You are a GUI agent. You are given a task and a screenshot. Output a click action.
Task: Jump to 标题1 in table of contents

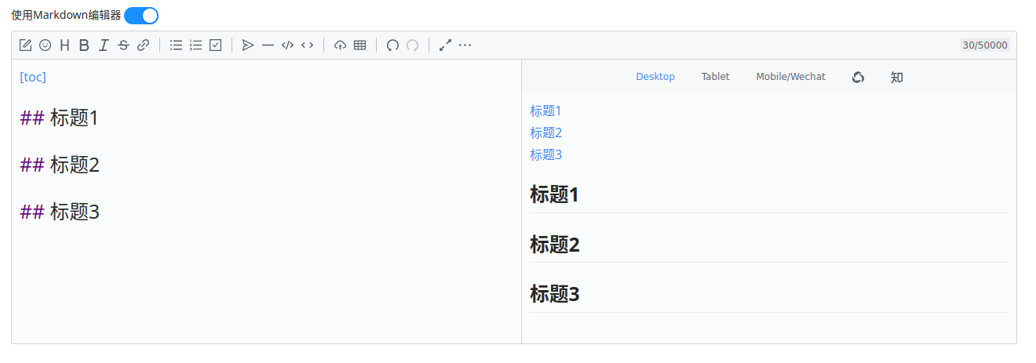545,111
